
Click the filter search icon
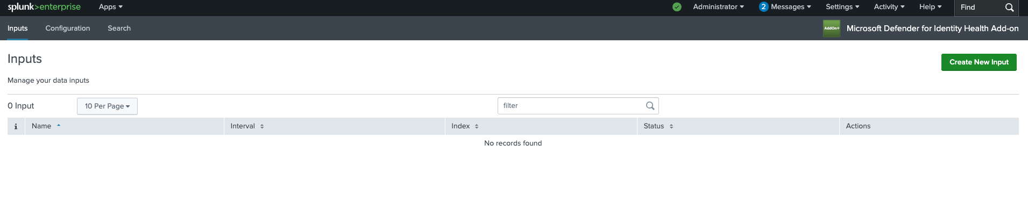(650, 106)
